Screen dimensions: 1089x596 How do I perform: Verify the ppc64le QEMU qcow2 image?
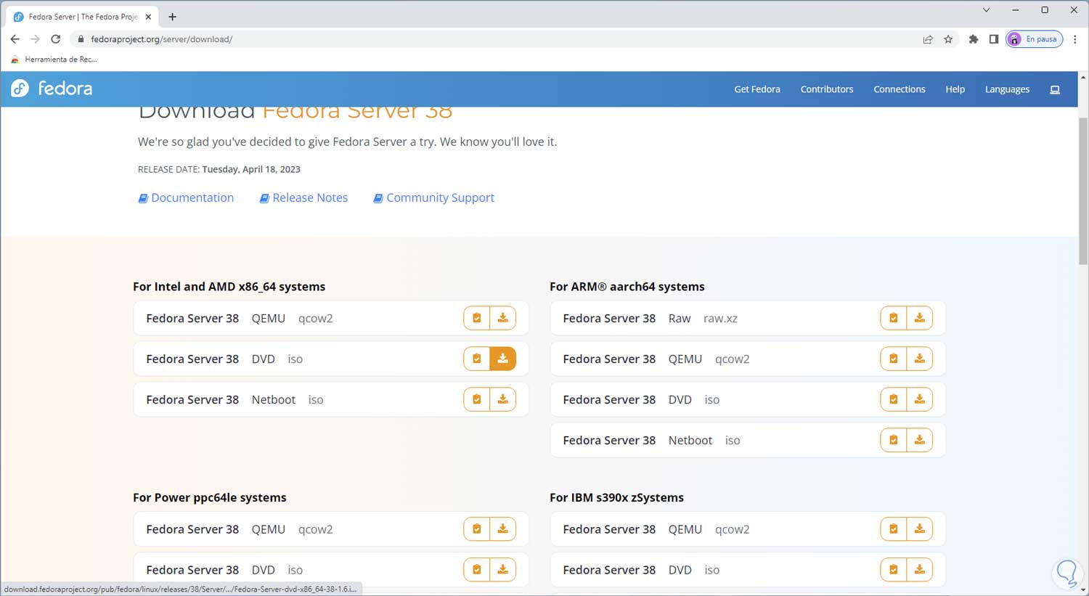[x=477, y=529]
